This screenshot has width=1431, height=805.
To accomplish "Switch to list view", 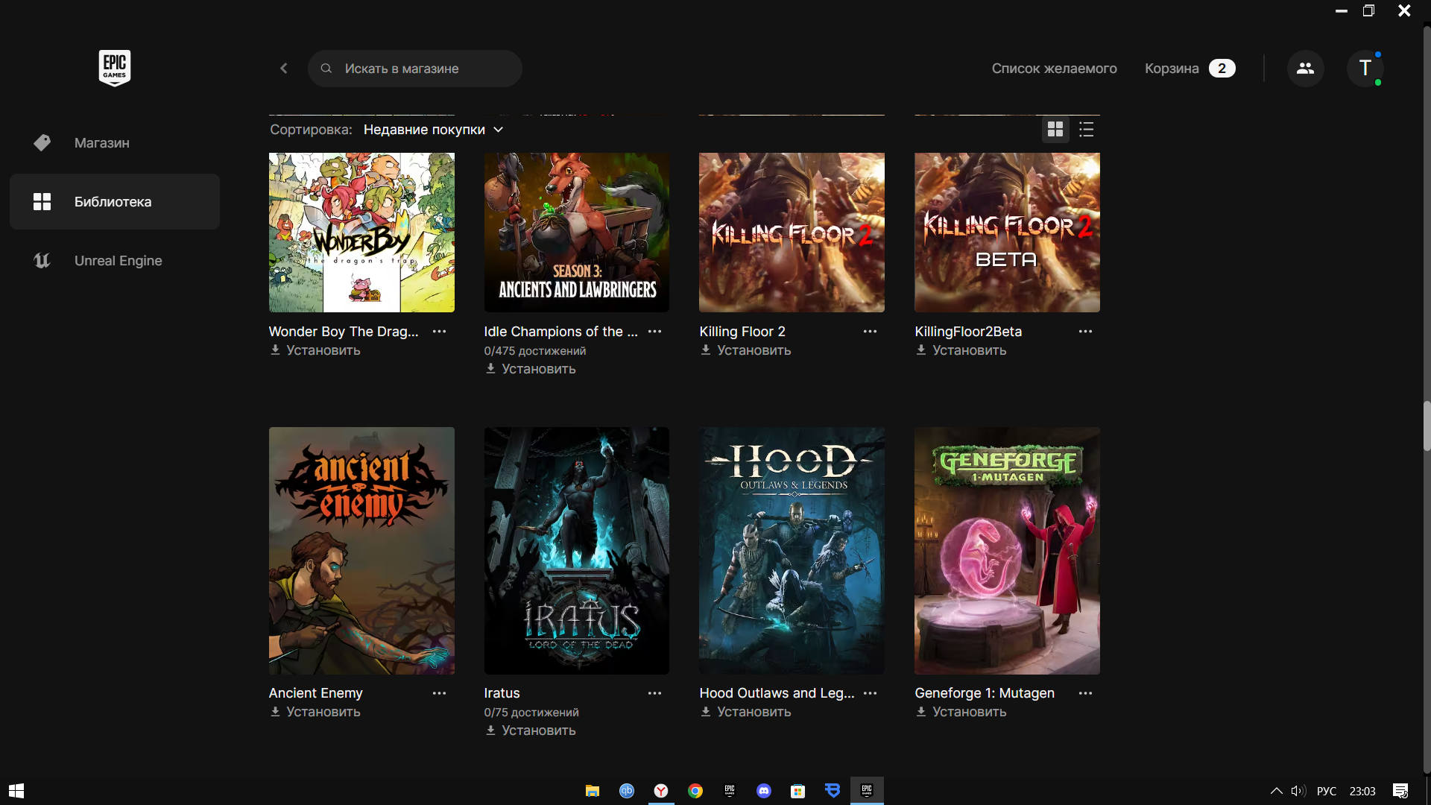I will pos(1086,130).
